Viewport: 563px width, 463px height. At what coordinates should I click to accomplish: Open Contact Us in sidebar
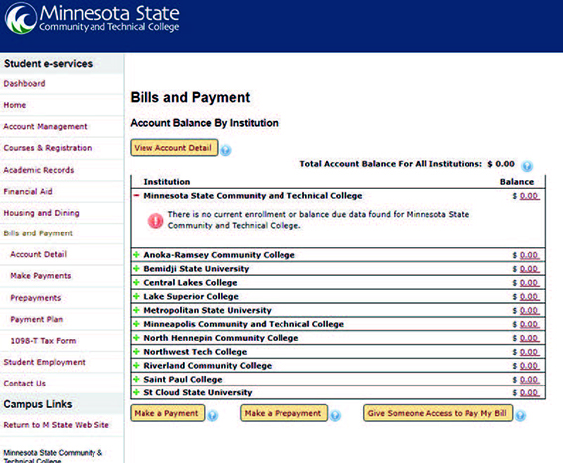point(25,384)
